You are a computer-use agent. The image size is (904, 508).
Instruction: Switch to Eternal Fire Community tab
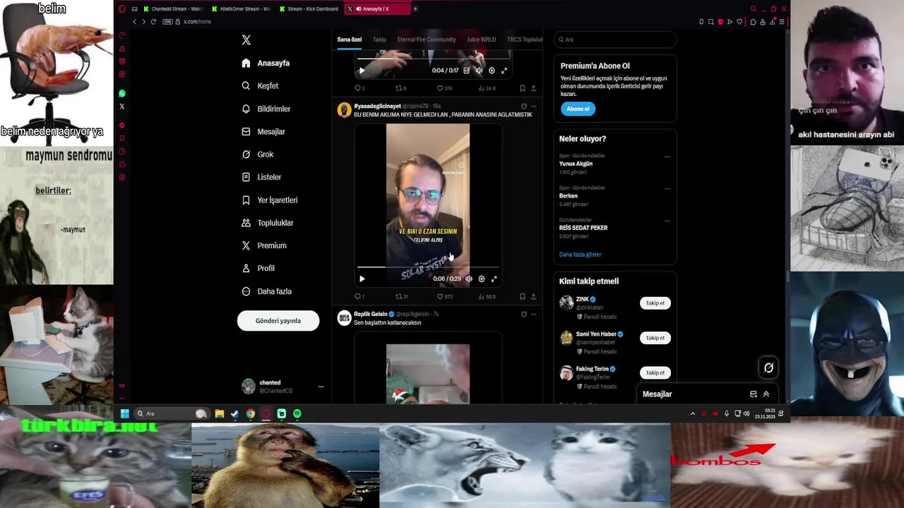coord(426,40)
